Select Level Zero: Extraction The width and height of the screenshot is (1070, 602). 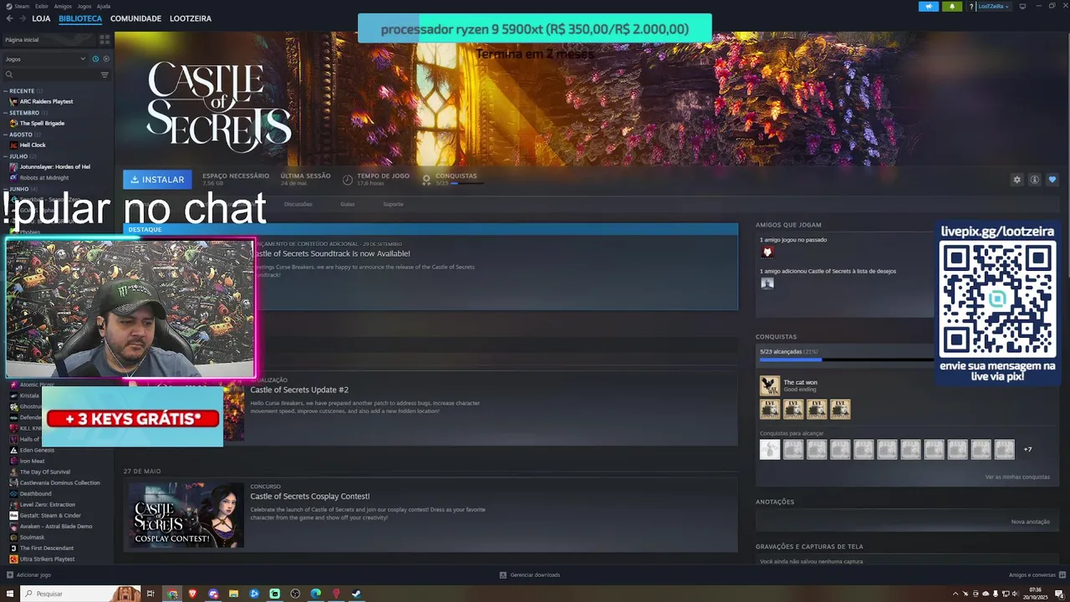[48, 504]
